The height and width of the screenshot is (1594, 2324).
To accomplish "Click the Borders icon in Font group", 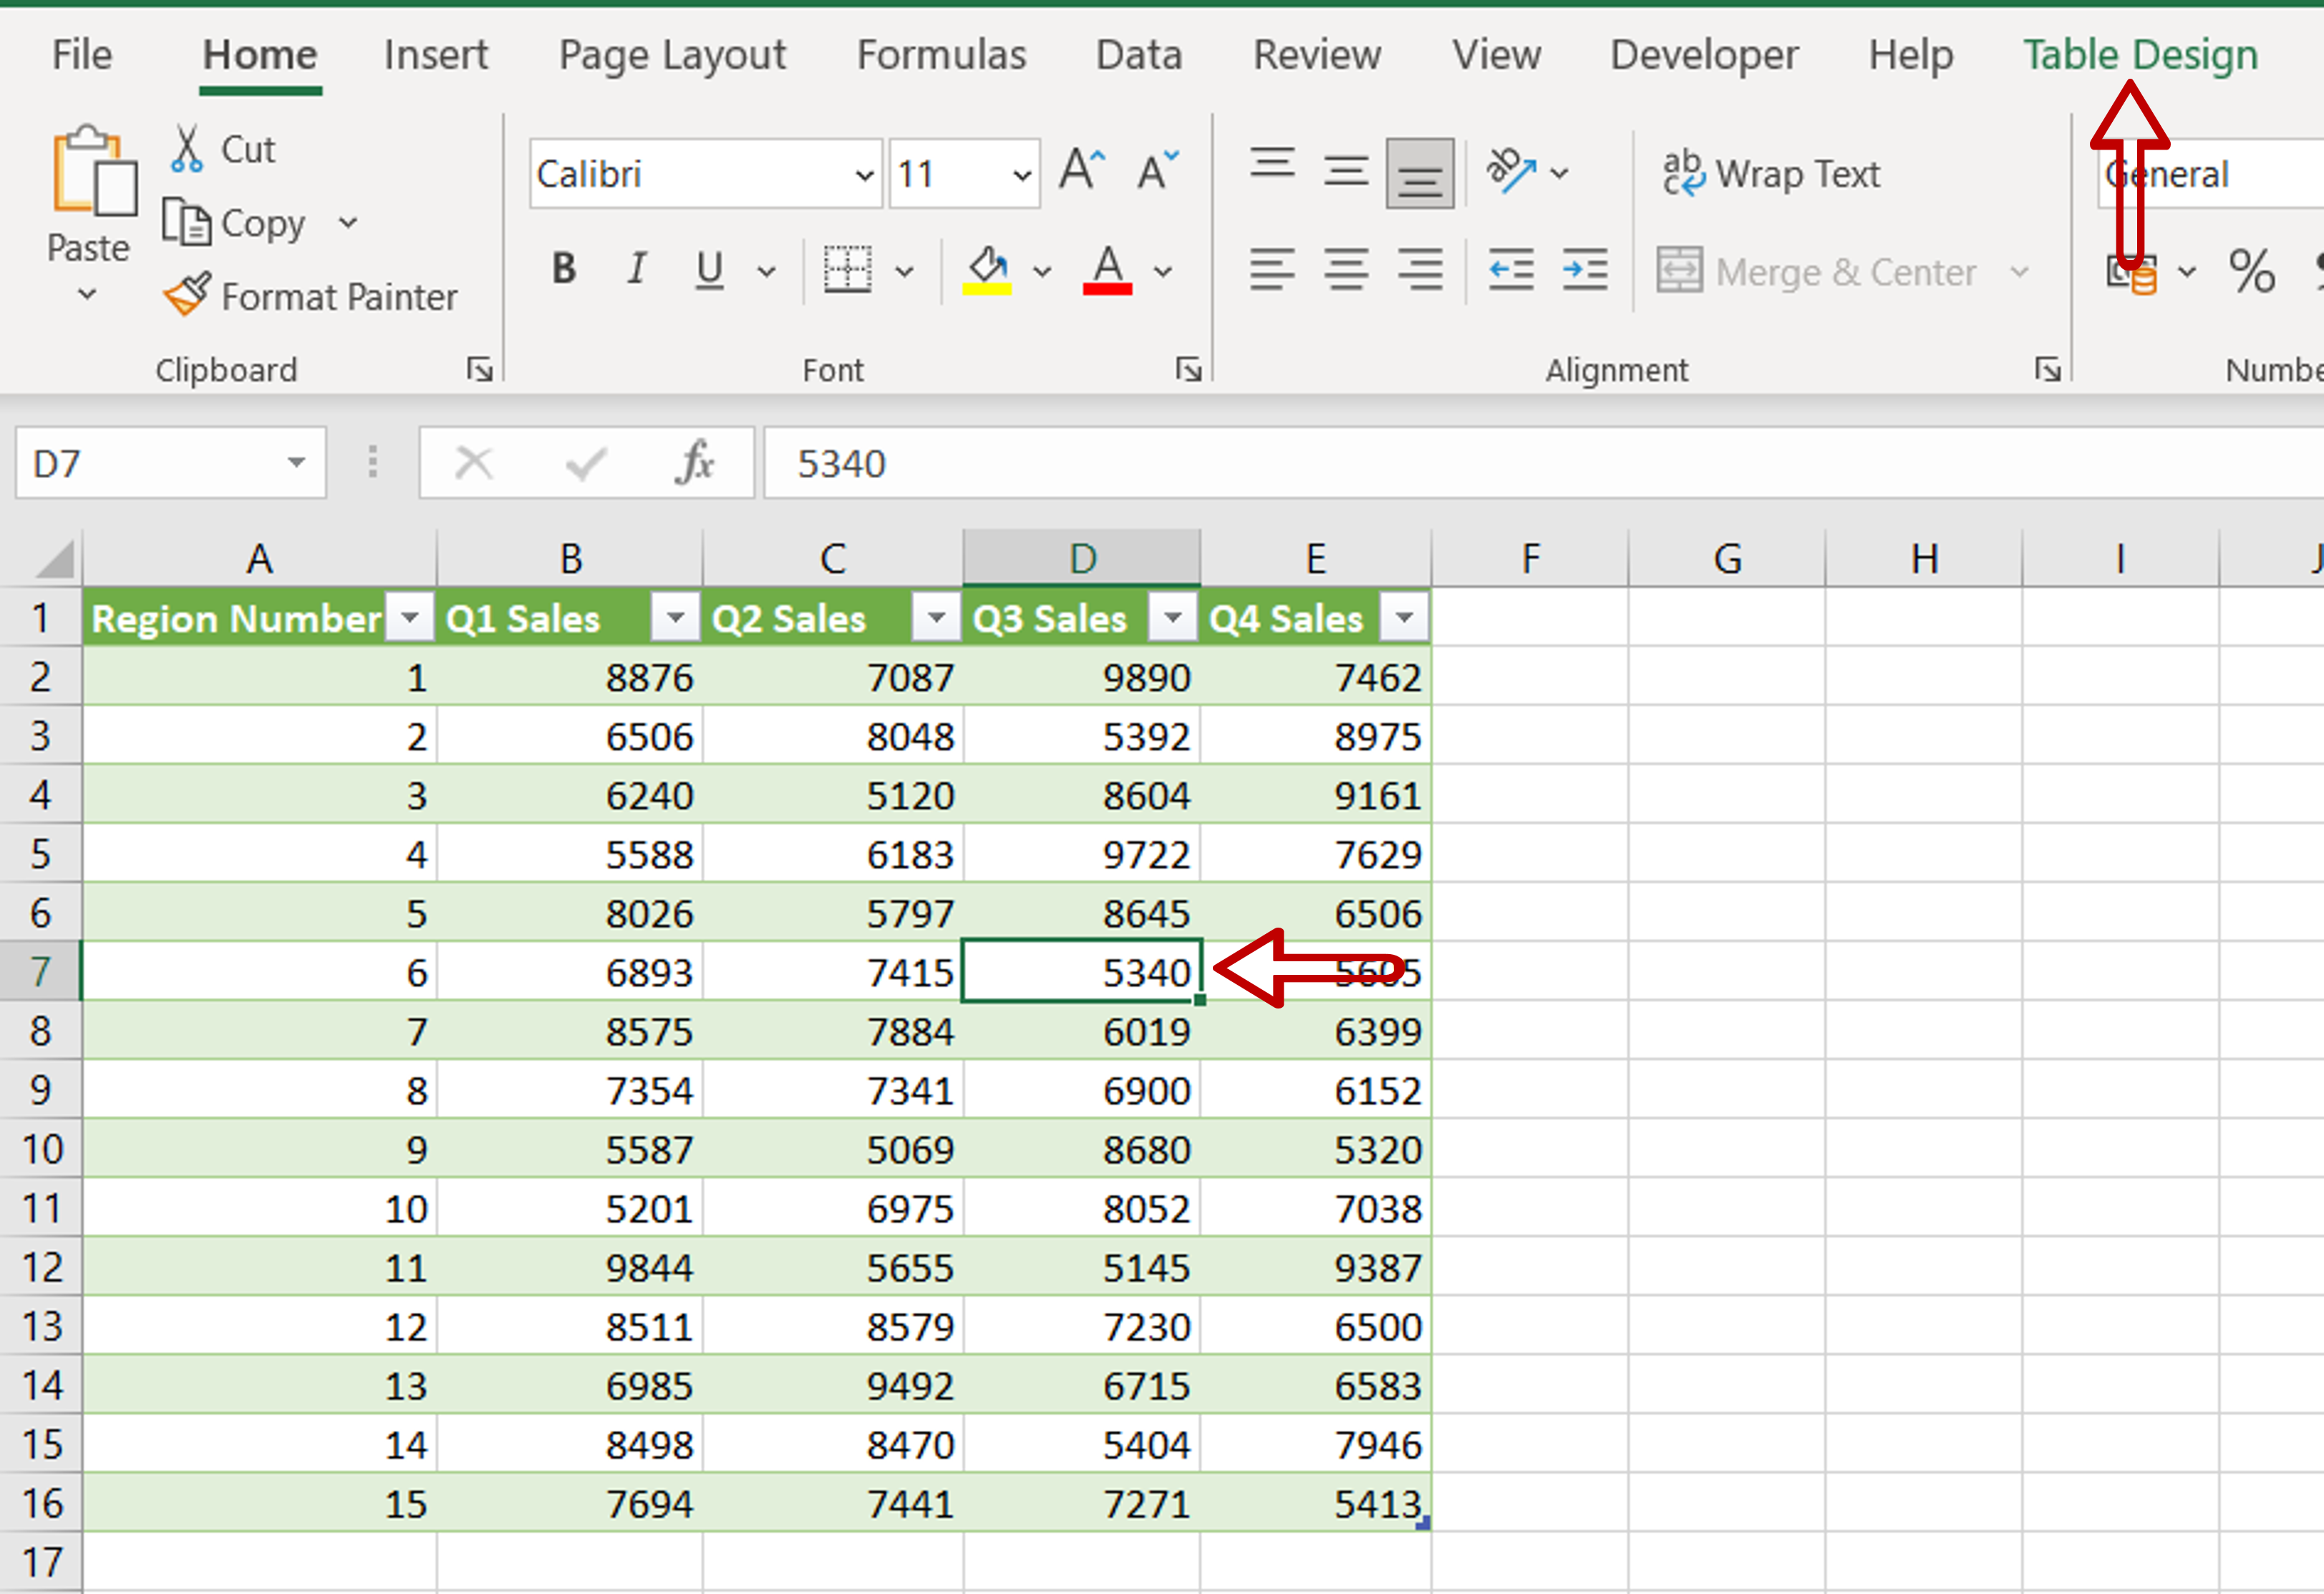I will 844,268.
